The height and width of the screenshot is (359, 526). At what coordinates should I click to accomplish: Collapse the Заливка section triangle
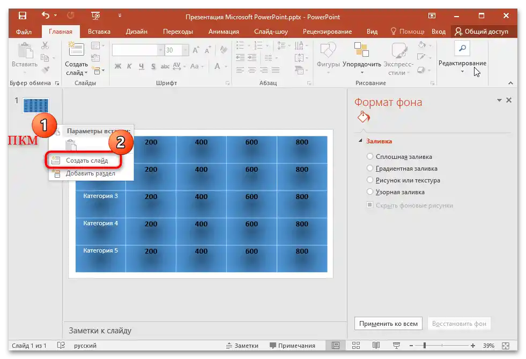tap(360, 141)
